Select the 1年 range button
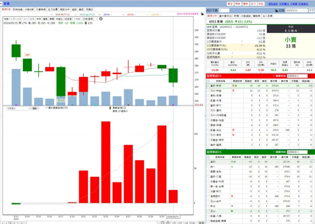 [x=186, y=223]
